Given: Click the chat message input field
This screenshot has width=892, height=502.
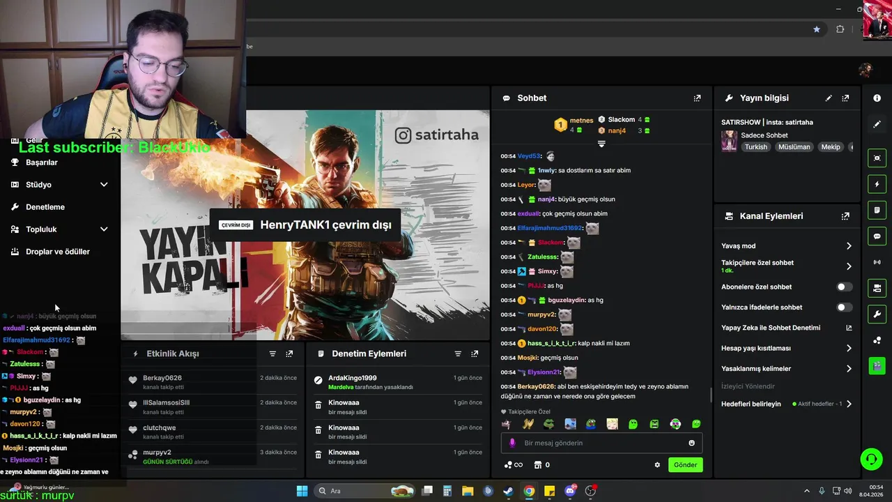Looking at the screenshot, I should coord(601,443).
